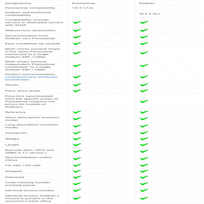Click Dolibarr checkmark for Price lists synchronized
Image resolution: width=204 pixels, height=204 pixels.
click(144, 101)
